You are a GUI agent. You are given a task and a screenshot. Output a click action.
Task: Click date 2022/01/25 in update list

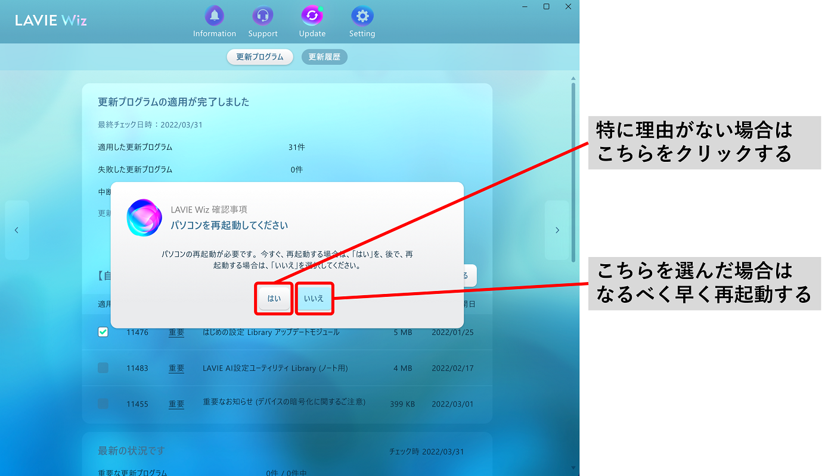pos(452,333)
